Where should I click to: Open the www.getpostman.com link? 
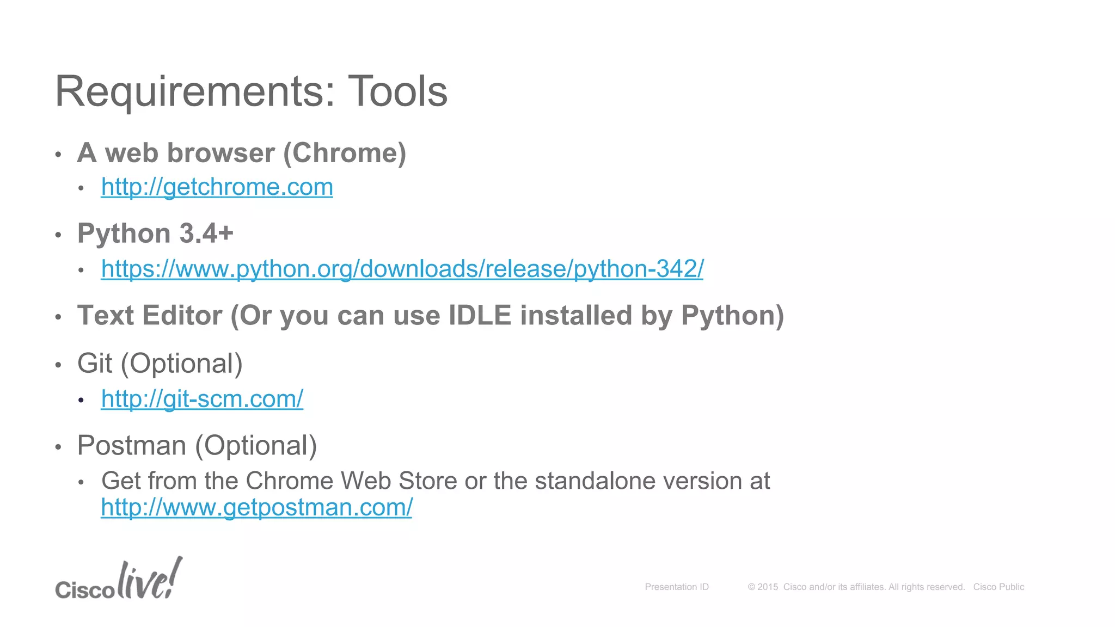[x=256, y=507]
